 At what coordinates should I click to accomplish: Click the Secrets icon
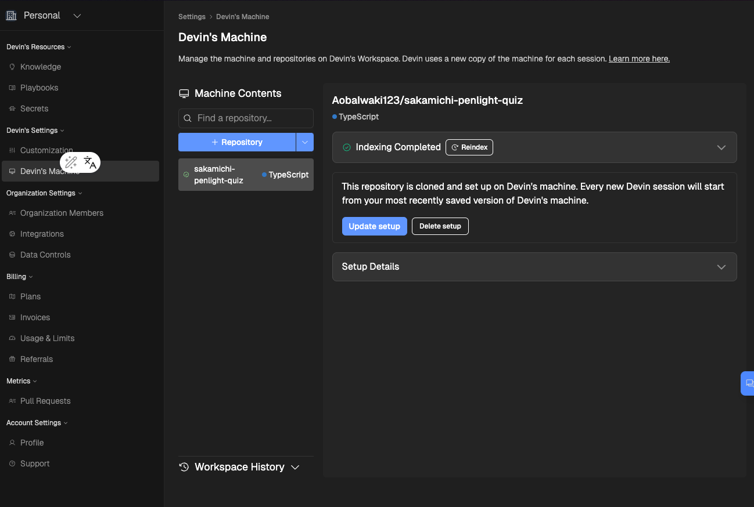12,108
